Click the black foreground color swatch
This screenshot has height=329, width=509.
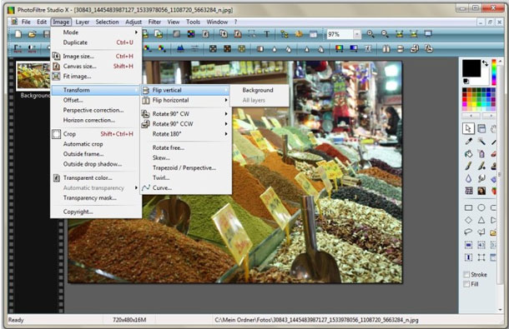tap(471, 68)
